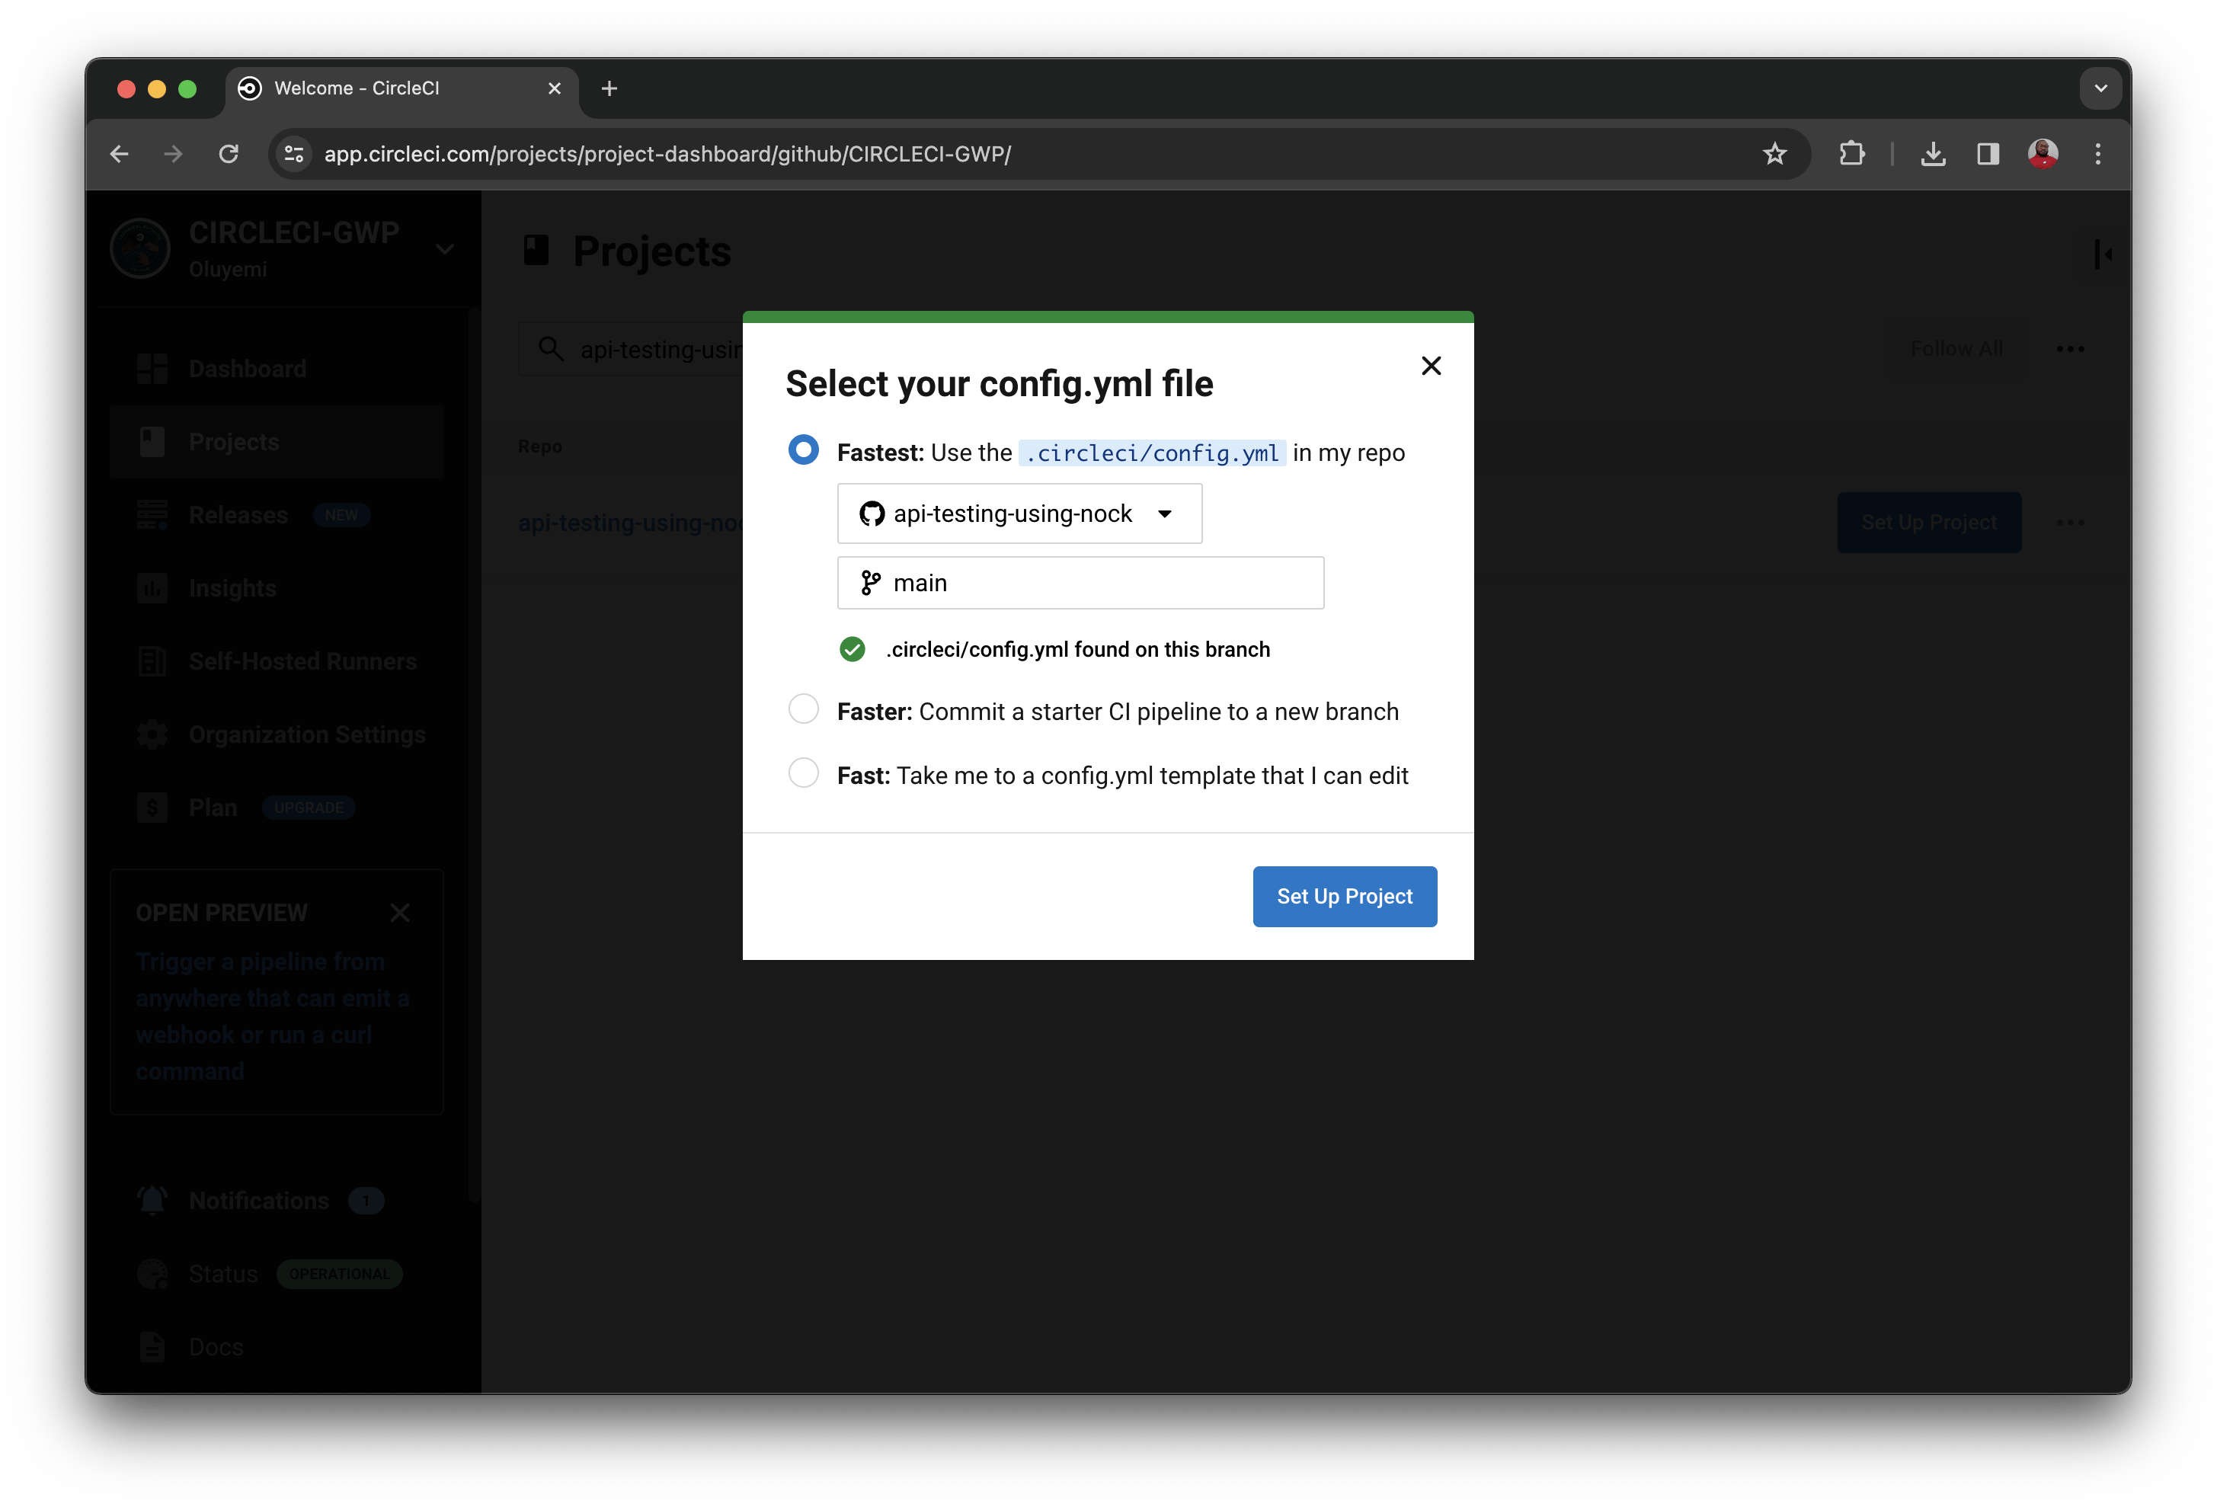Open the overflow menu beside Follow All
Image resolution: width=2217 pixels, height=1507 pixels.
coord(2069,348)
